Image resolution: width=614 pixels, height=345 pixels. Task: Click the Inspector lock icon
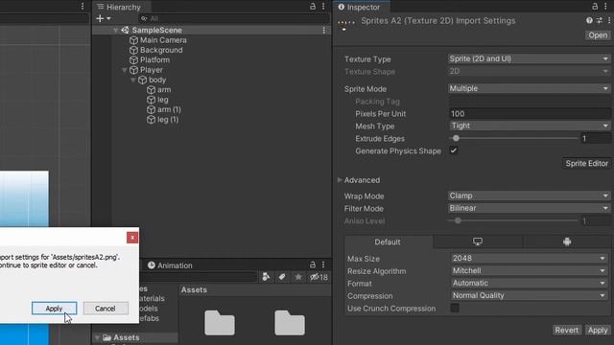point(595,7)
